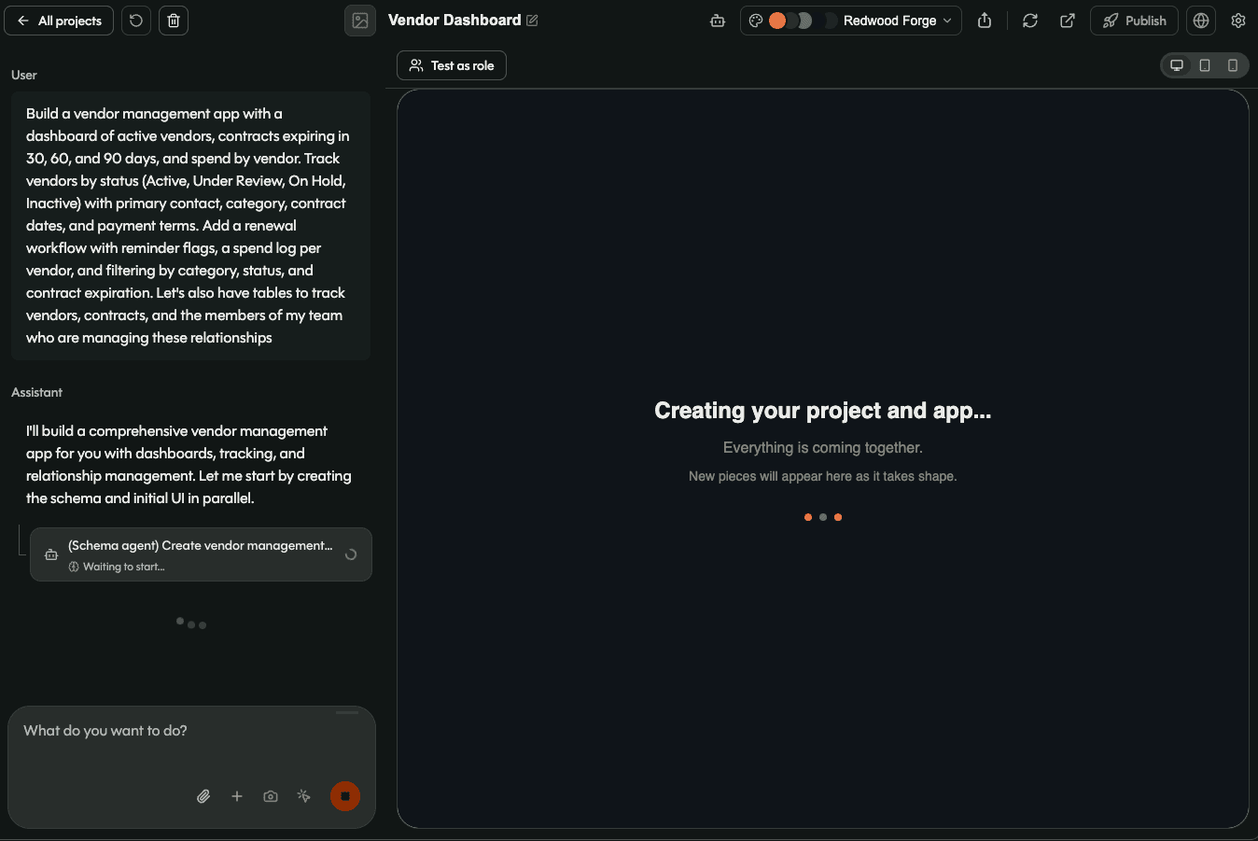This screenshot has width=1258, height=841.
Task: Click the 'Everything is coming together.' text
Action: click(823, 448)
